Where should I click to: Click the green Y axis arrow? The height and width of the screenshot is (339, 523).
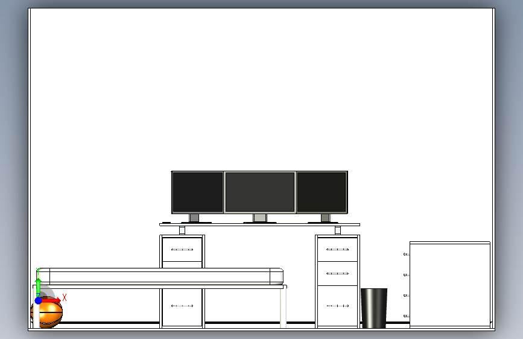[39, 287]
